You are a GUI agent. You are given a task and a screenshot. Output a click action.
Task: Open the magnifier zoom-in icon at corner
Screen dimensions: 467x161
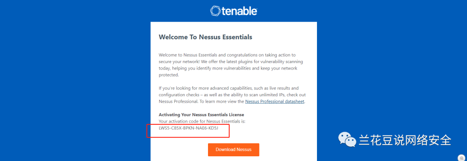462,158
